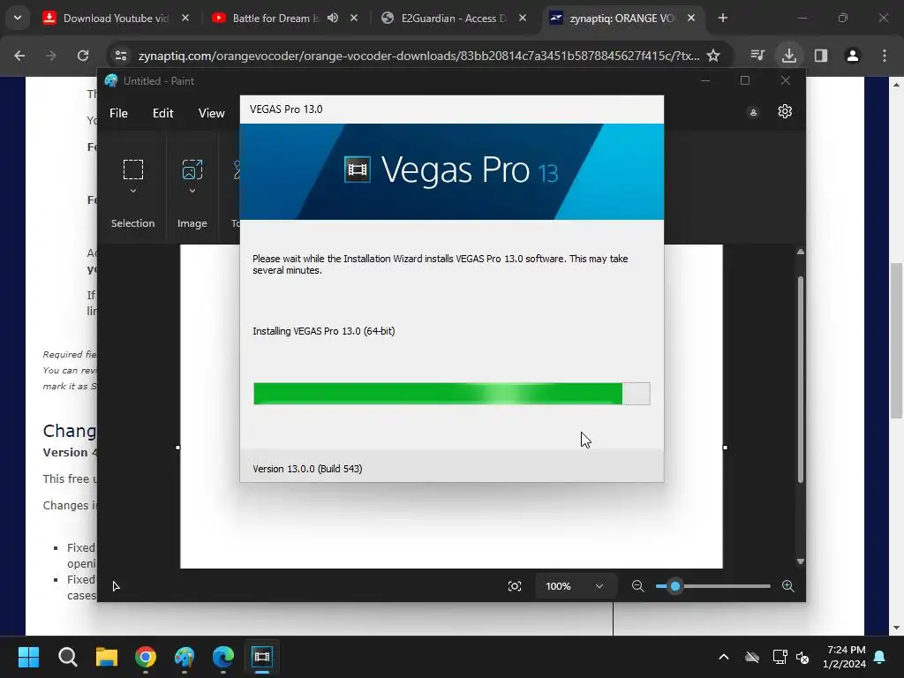
Task: Open the notification bell
Action: pyautogui.click(x=880, y=657)
